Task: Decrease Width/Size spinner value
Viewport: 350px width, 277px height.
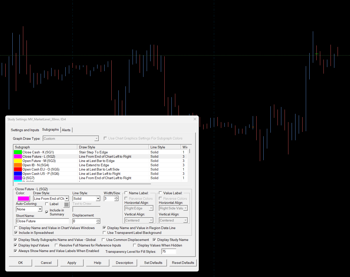Action: point(116,200)
